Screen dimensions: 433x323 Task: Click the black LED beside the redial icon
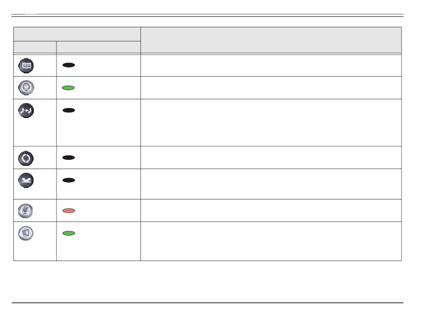pyautogui.click(x=69, y=158)
